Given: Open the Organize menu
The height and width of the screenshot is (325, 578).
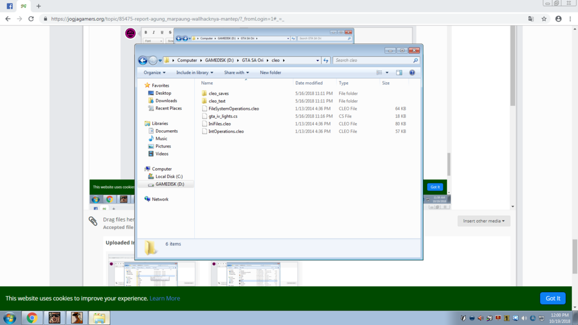Looking at the screenshot, I should coord(154,73).
